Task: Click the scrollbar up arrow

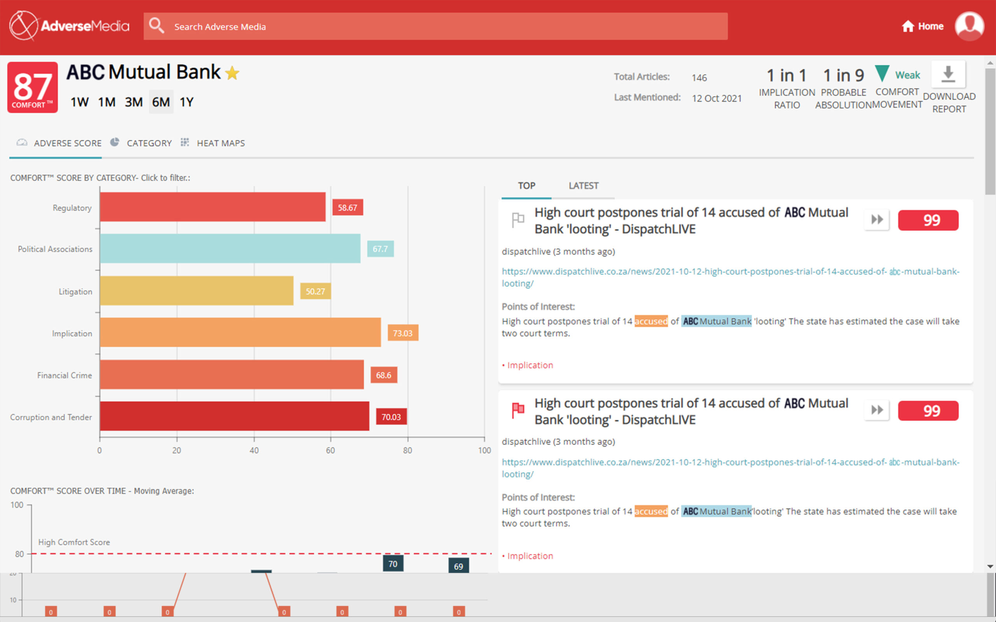Action: tap(990, 63)
